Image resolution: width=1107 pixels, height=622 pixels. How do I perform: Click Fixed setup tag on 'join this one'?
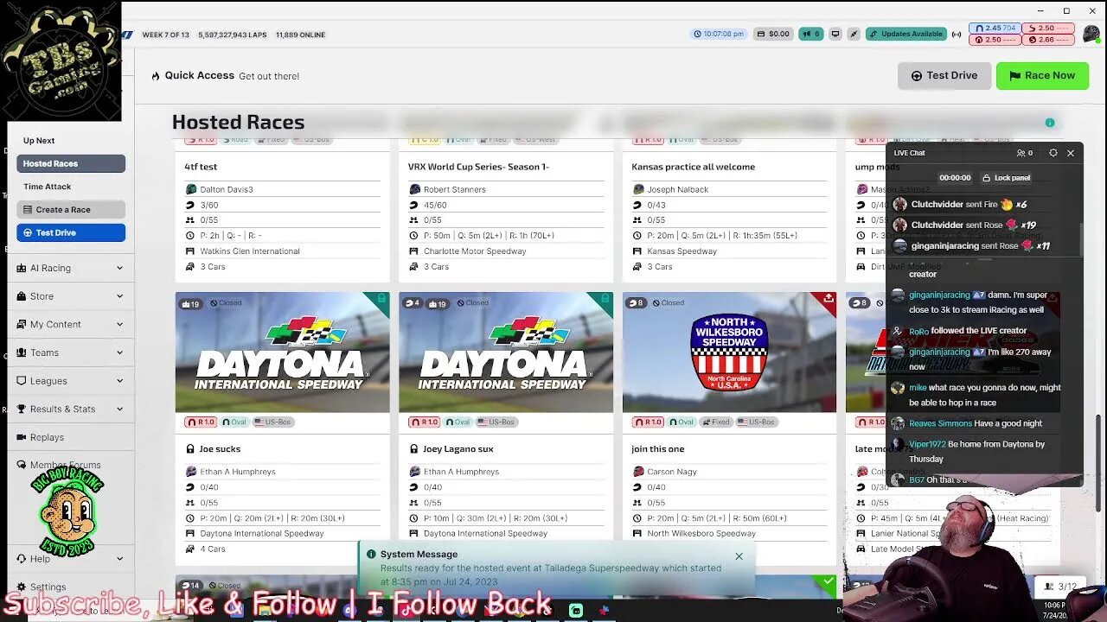pos(717,422)
